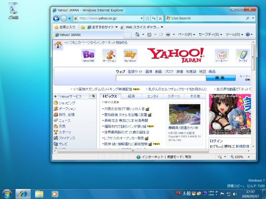Open the Recycle Bin desktop icon
266x199 pixels.
tap(13, 11)
